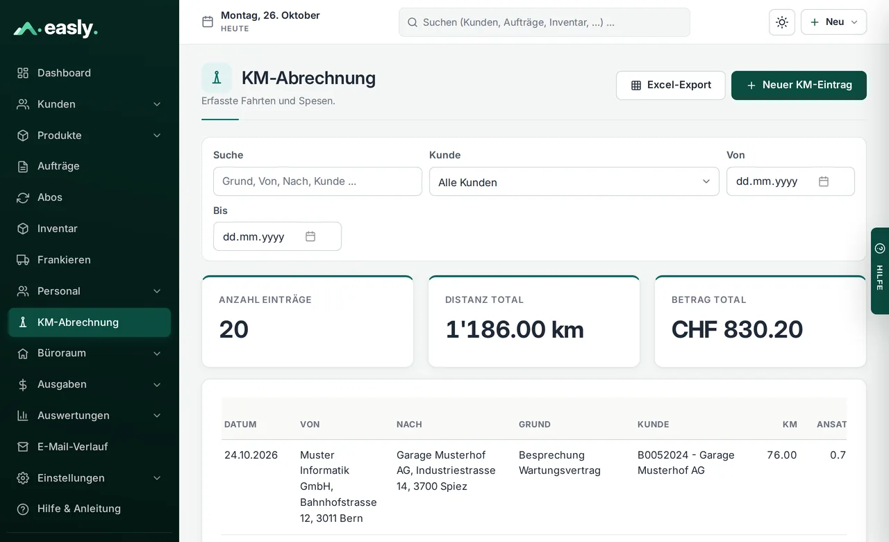
Task: Click the Suche filter input
Action: click(317, 181)
